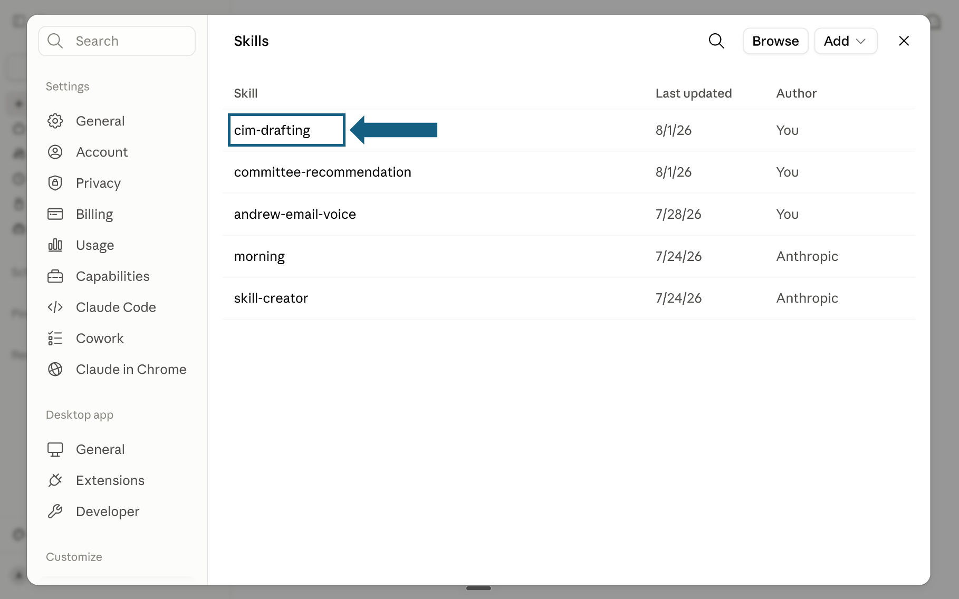Click the Account person icon

(55, 152)
